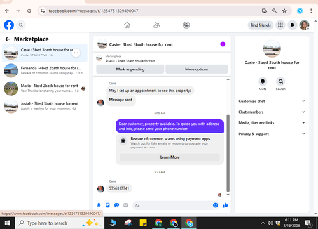Viewport: 318px width, 229px height.
Task: Record a voice clip with microphone icon
Action: (x=99, y=206)
